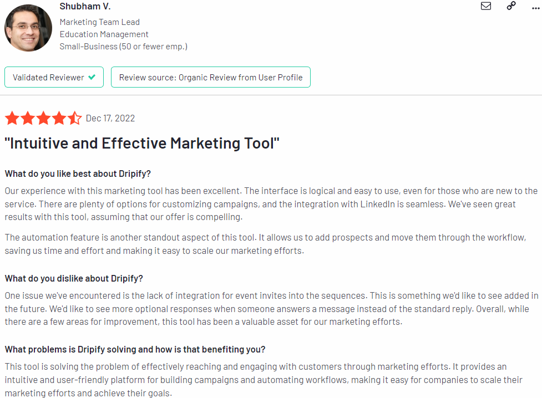Click the second orange rating star
The image size is (542, 398).
[28, 118]
